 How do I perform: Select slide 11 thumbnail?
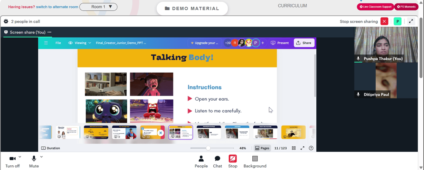pos(181,132)
